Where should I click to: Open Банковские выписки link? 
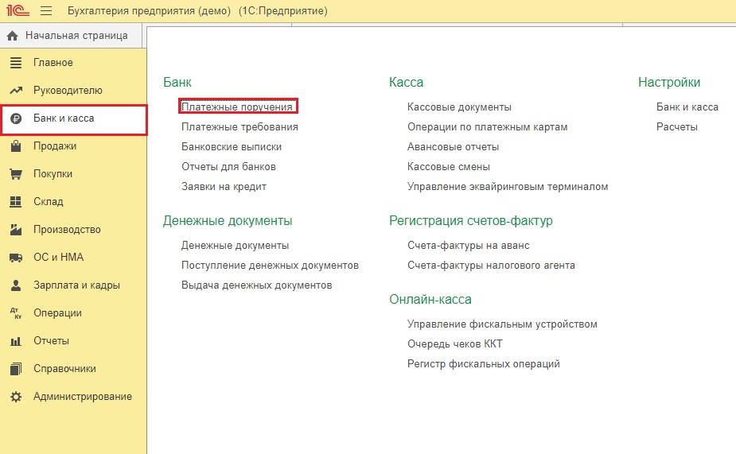click(232, 146)
